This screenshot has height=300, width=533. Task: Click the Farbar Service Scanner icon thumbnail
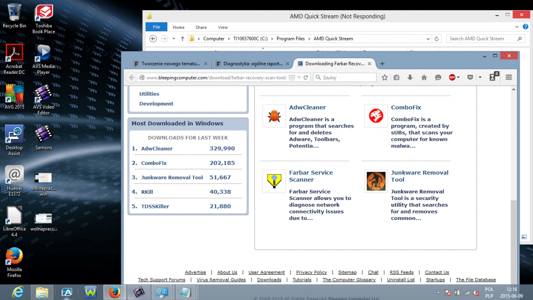[274, 181]
